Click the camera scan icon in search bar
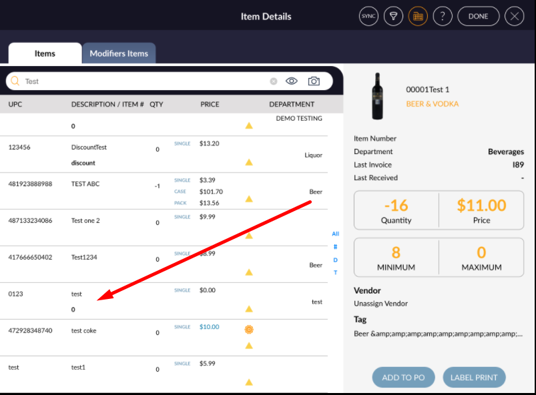The width and height of the screenshot is (536, 395). pyautogui.click(x=314, y=81)
